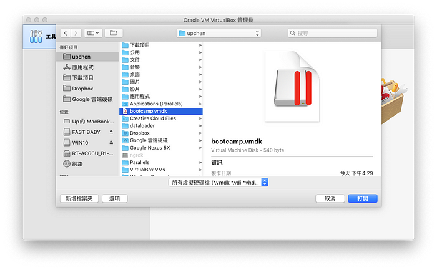437x270 pixels.
Task: Click the VirtualBox 工具 tools icon
Action: click(36, 36)
